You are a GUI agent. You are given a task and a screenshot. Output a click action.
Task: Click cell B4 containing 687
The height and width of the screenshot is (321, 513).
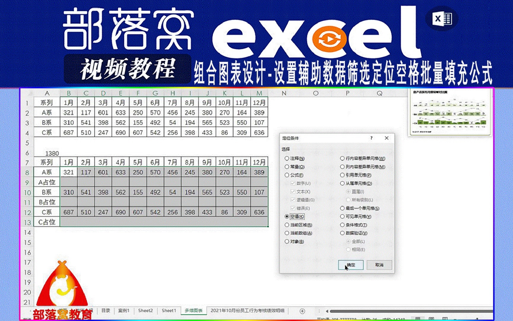(69, 133)
